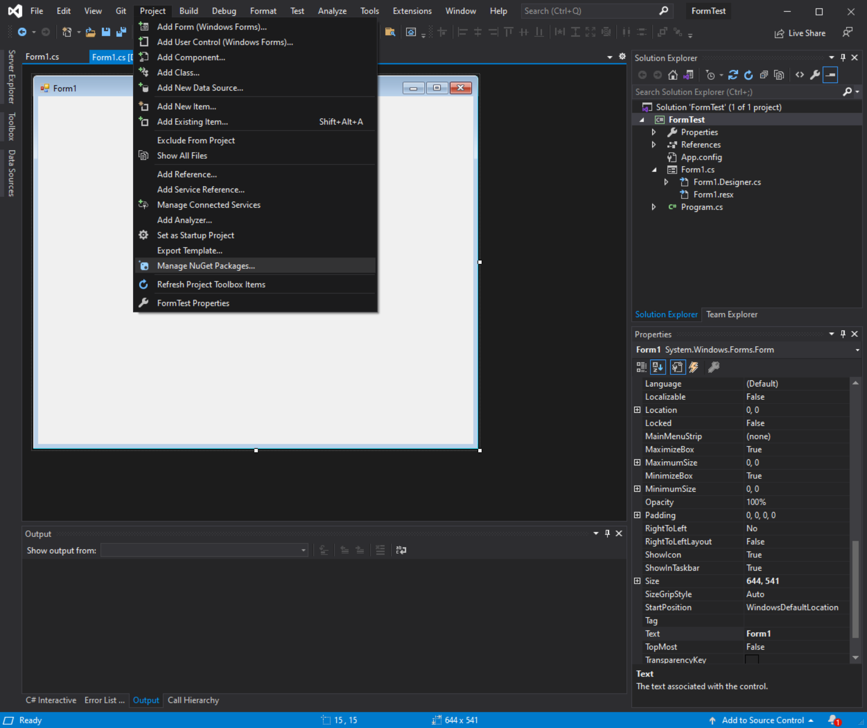
Task: Switch views icon in Solution Explorer toolbar
Action: tap(688, 75)
